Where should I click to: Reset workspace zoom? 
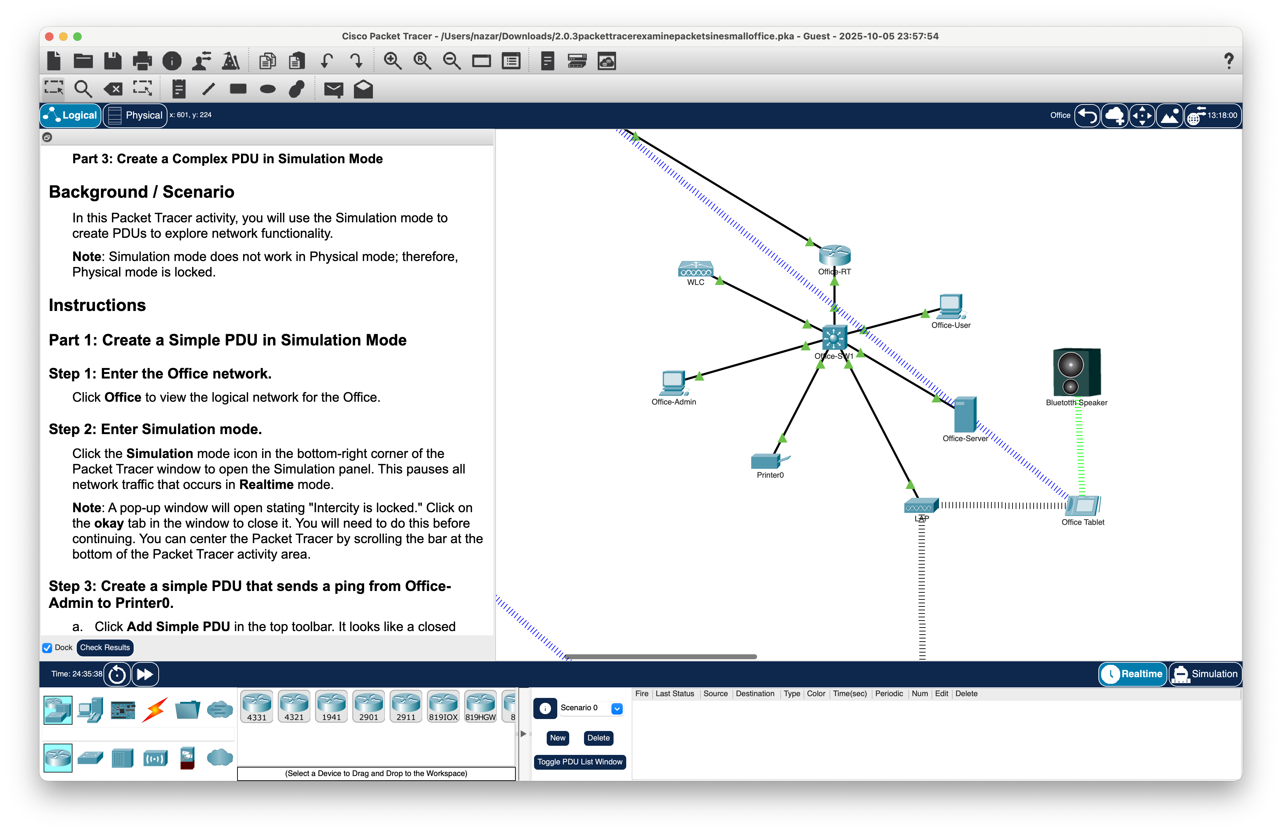(x=422, y=61)
